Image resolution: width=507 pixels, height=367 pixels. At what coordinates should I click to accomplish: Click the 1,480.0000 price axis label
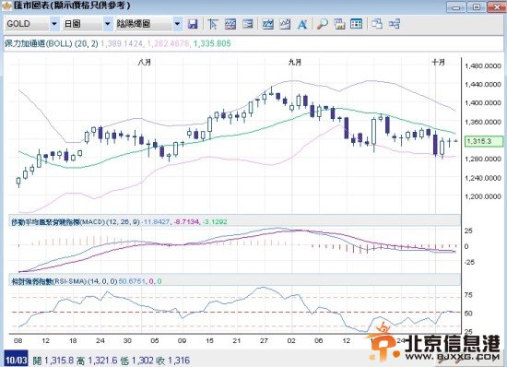(483, 66)
